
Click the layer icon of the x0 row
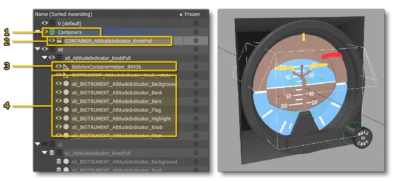click(52, 50)
